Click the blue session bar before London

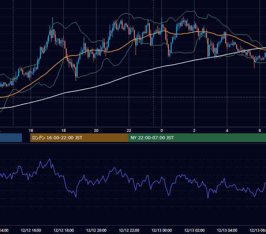(11, 138)
